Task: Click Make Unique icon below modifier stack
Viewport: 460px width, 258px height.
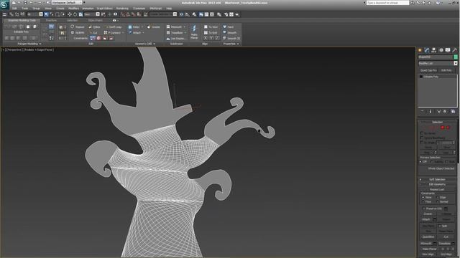Action: (439, 112)
